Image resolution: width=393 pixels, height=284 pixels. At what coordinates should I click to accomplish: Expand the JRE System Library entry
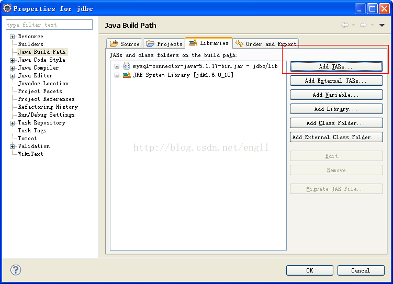click(117, 75)
